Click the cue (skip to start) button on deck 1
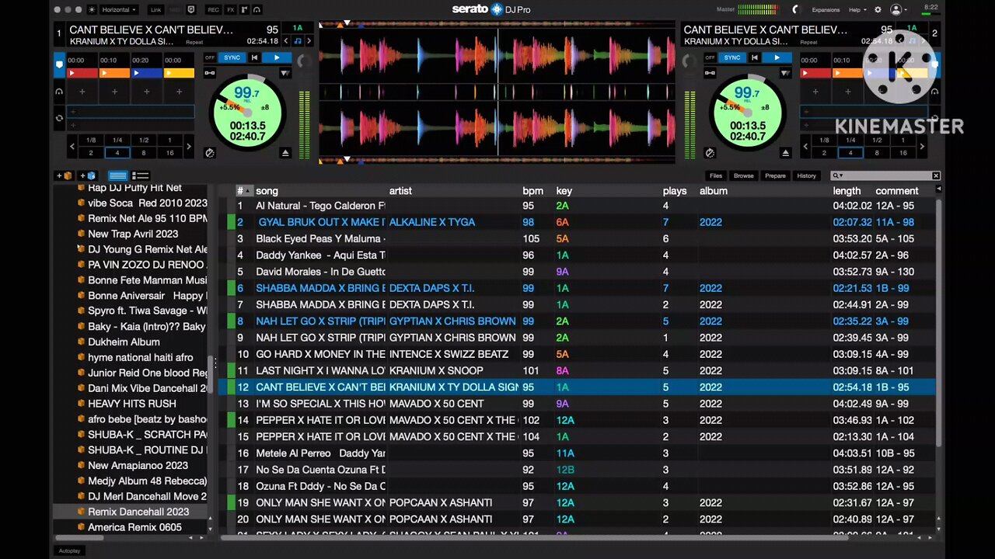The height and width of the screenshot is (559, 995). (253, 57)
